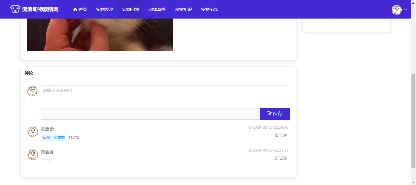Go to 首页 home menu item
This screenshot has width=416, height=185.
click(80, 9)
